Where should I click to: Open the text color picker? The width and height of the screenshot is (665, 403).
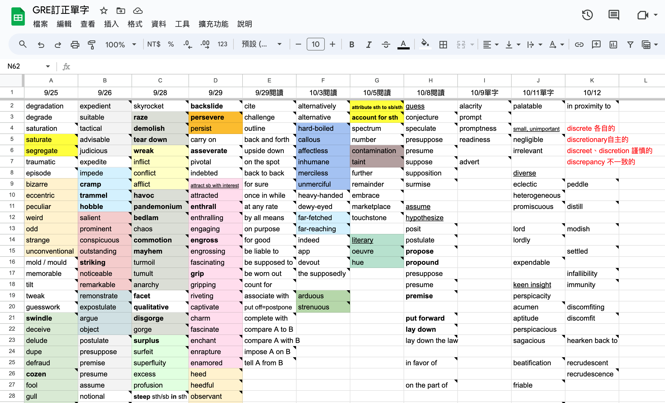pyautogui.click(x=403, y=44)
